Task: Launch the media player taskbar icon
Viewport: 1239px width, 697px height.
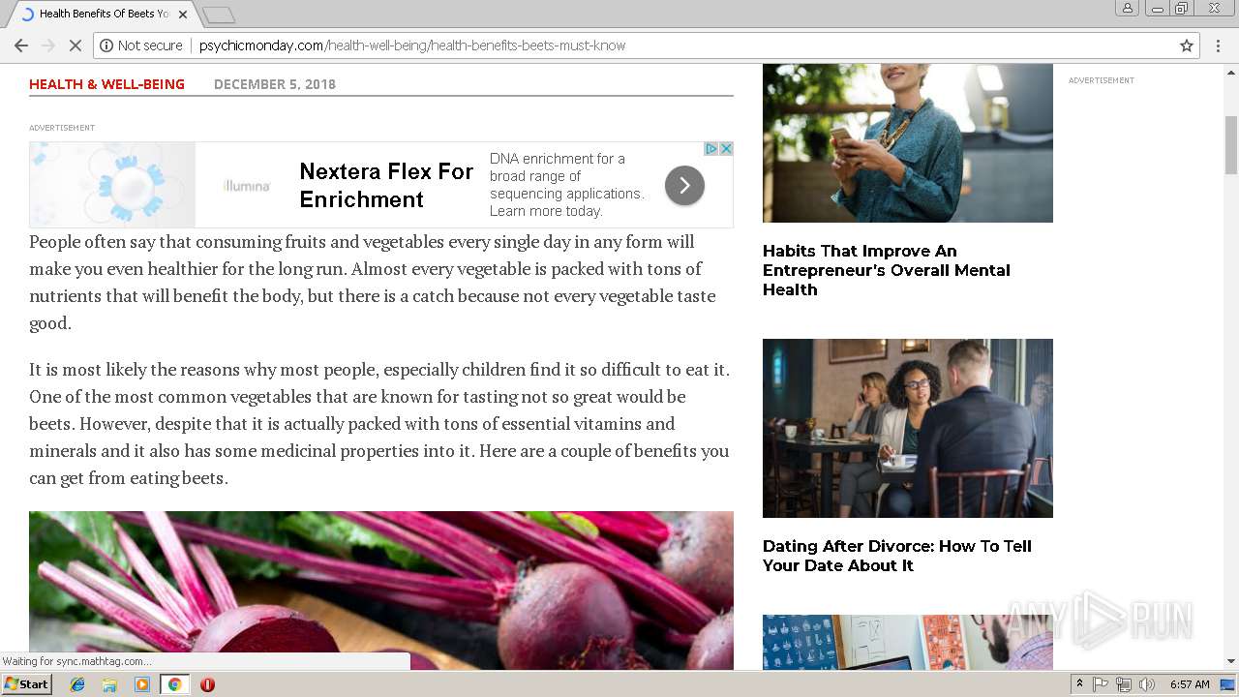Action: [x=142, y=684]
